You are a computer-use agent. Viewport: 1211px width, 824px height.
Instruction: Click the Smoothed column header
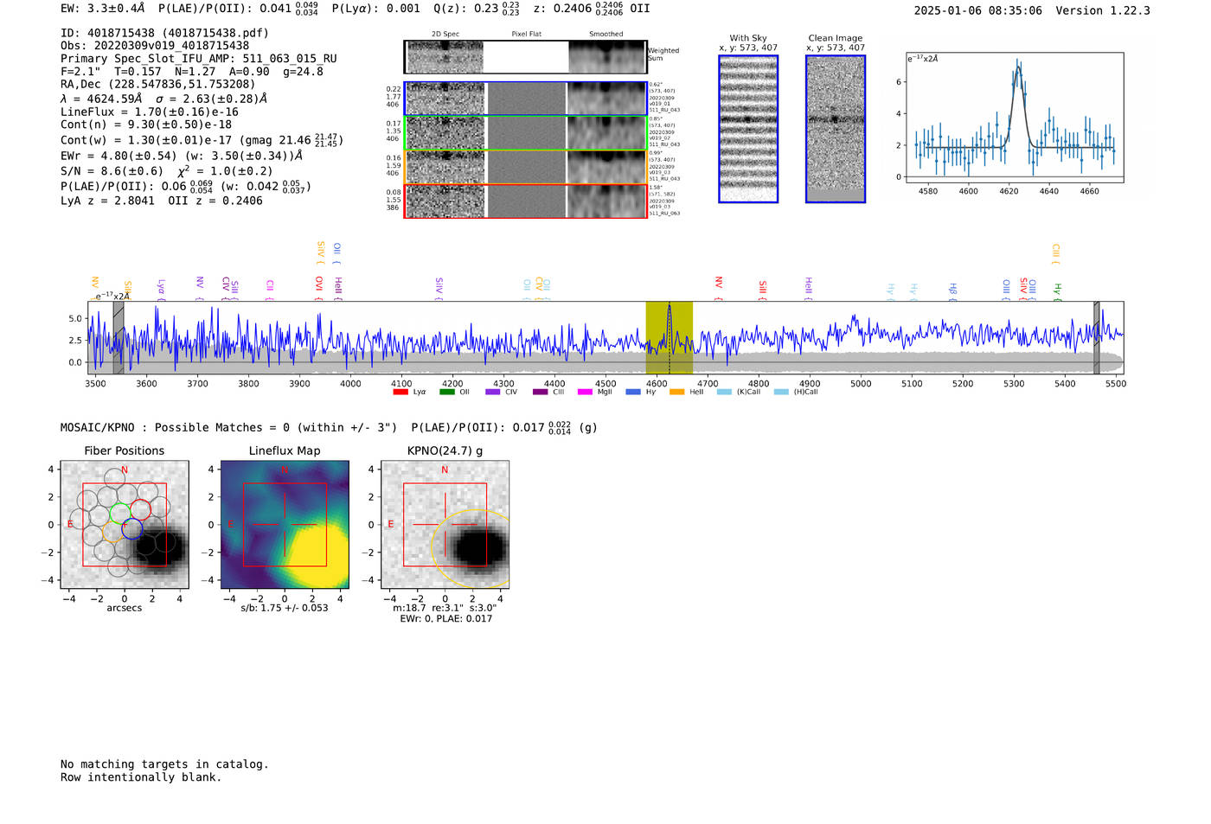point(605,35)
